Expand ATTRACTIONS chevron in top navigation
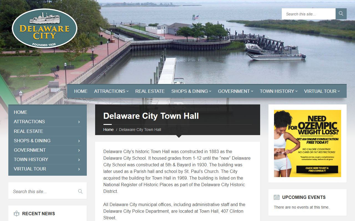The image size is (355, 221). [127, 91]
